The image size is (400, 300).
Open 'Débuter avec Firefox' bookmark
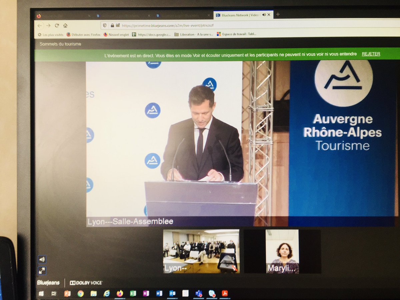point(83,34)
